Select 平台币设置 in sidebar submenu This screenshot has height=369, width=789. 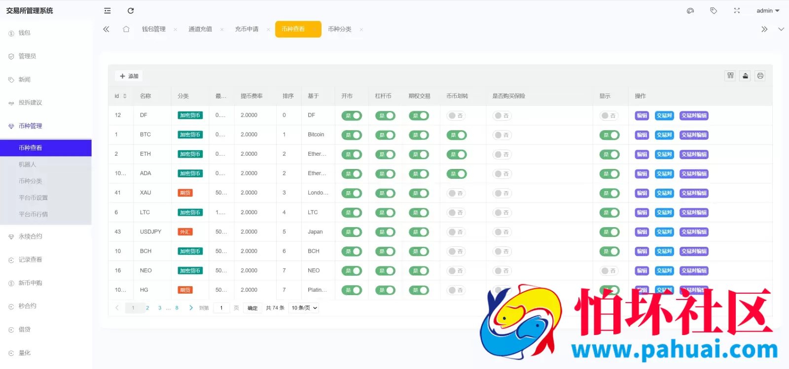[46, 198]
